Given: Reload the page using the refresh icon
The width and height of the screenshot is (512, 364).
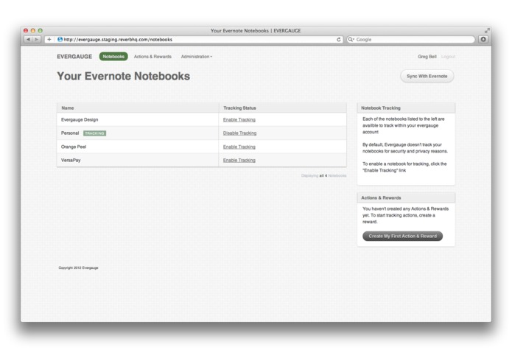Looking at the screenshot, I should [339, 40].
